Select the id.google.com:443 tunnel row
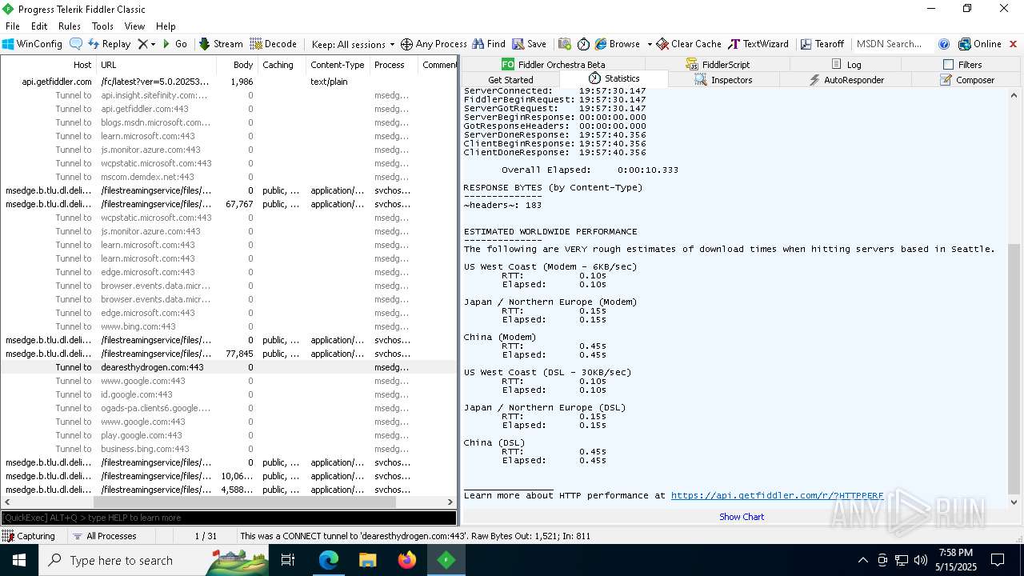The width and height of the screenshot is (1024, 576). coord(228,394)
